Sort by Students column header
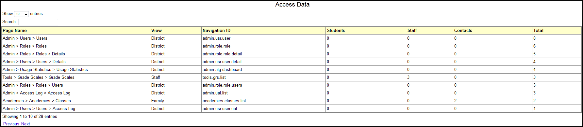 click(366, 31)
